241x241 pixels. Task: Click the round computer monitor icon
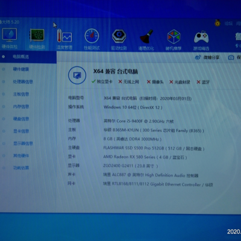point(77,75)
